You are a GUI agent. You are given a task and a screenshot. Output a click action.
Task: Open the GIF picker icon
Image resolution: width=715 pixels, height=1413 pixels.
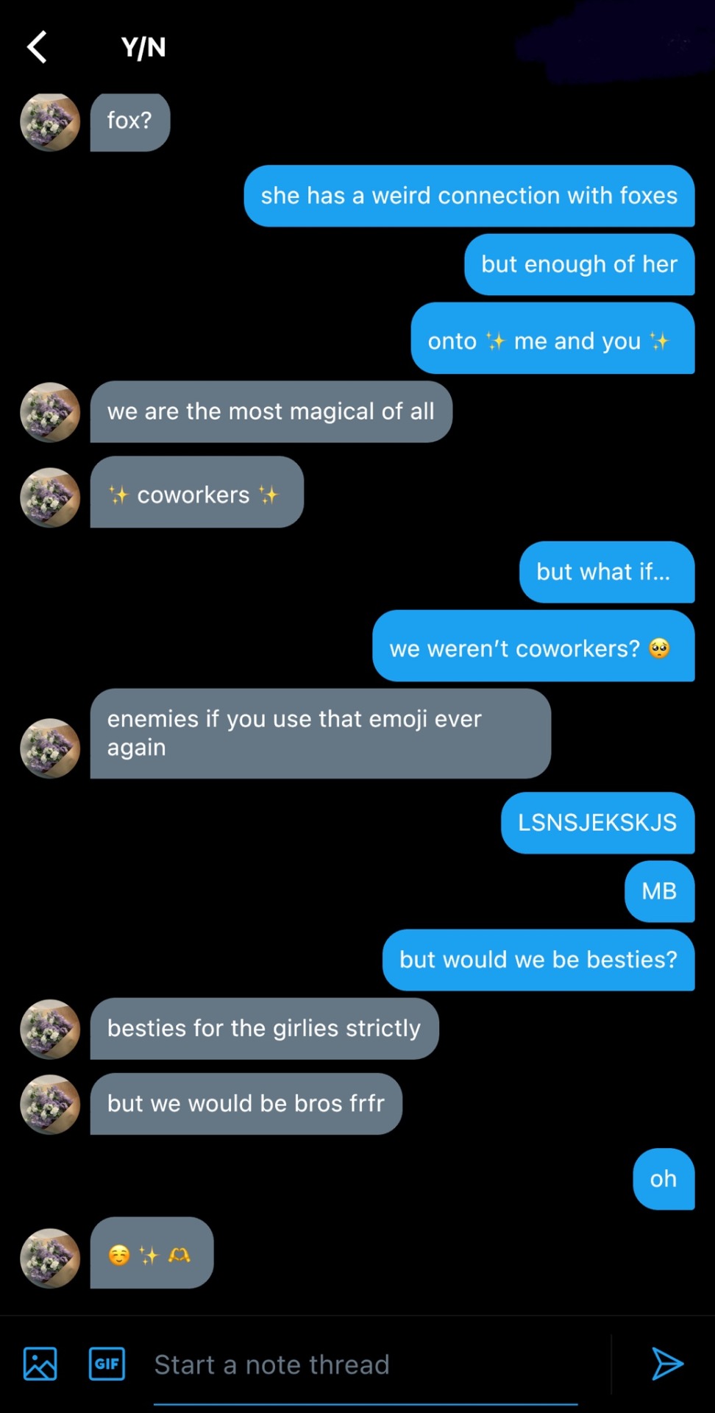(107, 1364)
